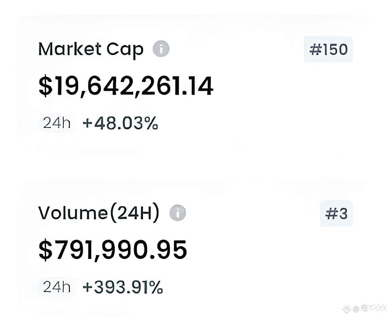The width and height of the screenshot is (389, 317).
Task: Click the "(24H)" part of Volume heading
Action: pos(134,213)
